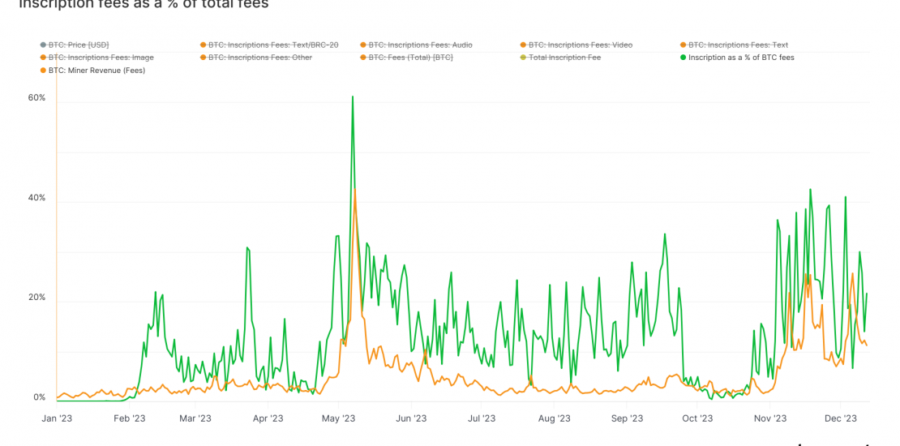Click the 60% y-axis label

(37, 98)
